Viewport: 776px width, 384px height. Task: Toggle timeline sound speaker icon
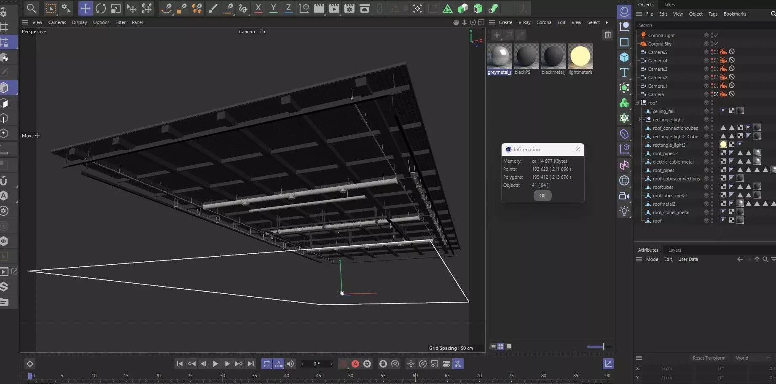pyautogui.click(x=290, y=364)
